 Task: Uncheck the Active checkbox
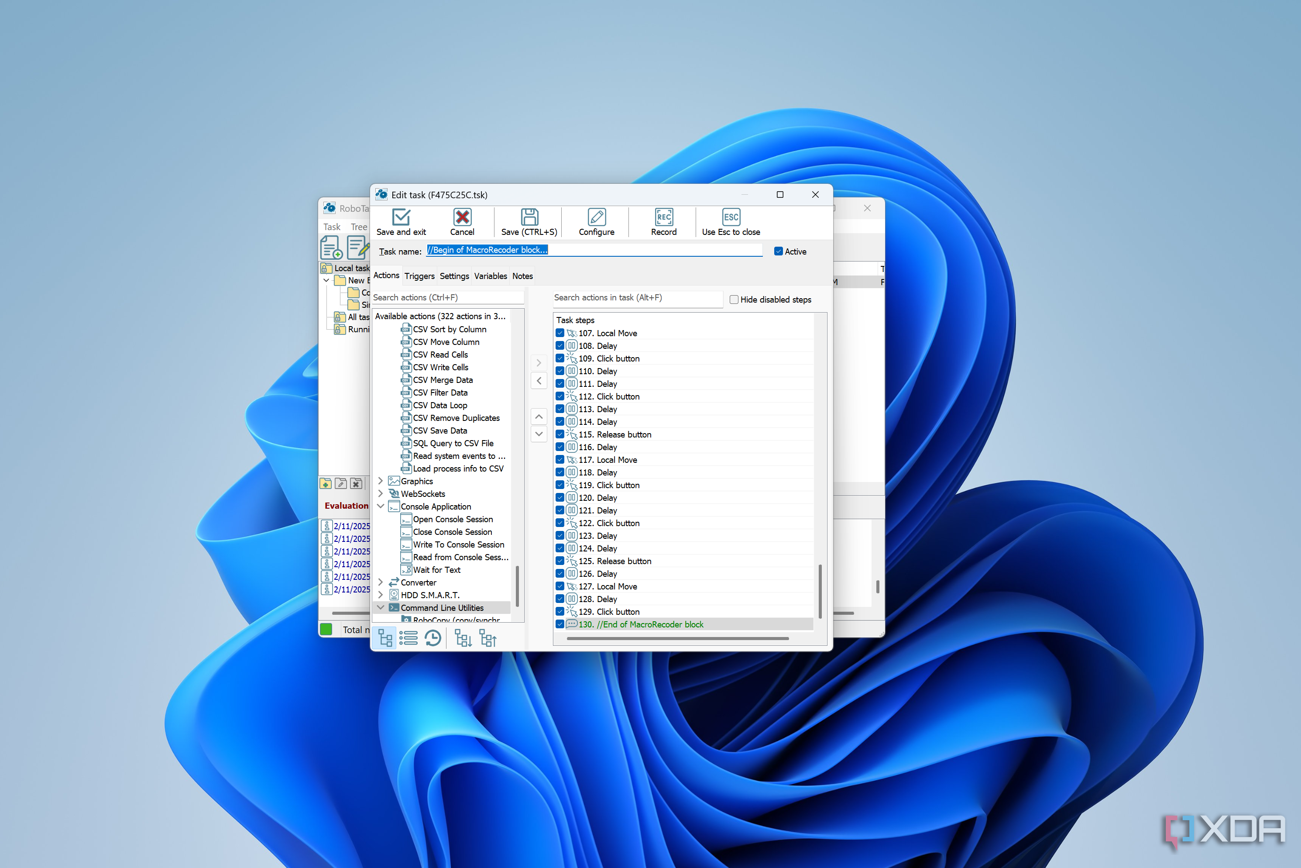tap(779, 251)
